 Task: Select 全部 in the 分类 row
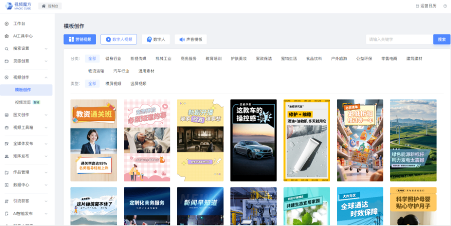92,58
